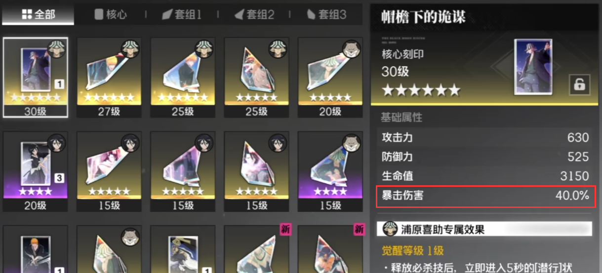Open the 套组1 tab
Viewport: 602px width, 273px height.
pyautogui.click(x=182, y=15)
